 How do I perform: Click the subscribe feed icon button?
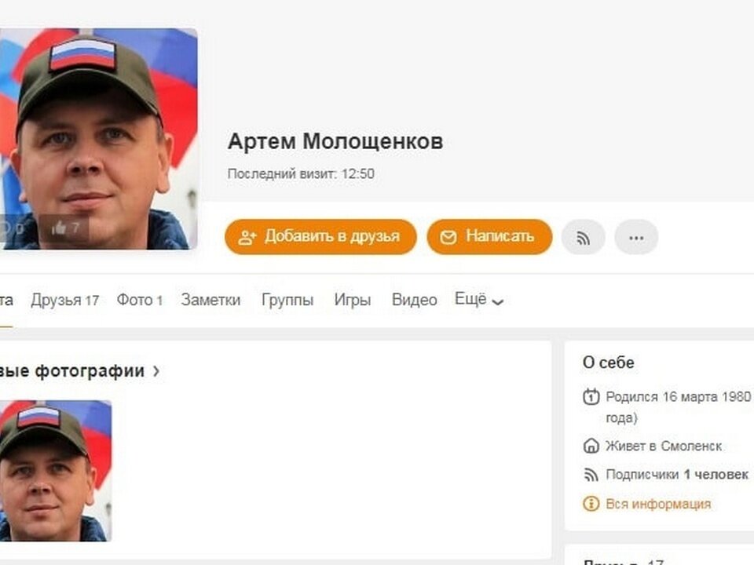(583, 237)
